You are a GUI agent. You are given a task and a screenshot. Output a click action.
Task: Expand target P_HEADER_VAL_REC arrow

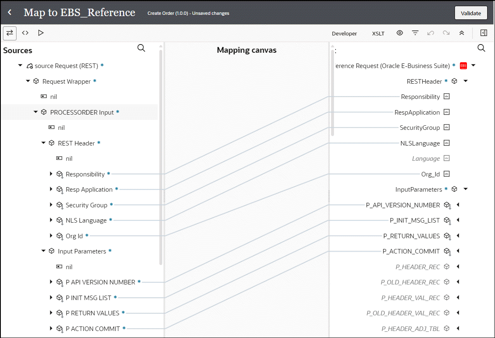(x=458, y=297)
